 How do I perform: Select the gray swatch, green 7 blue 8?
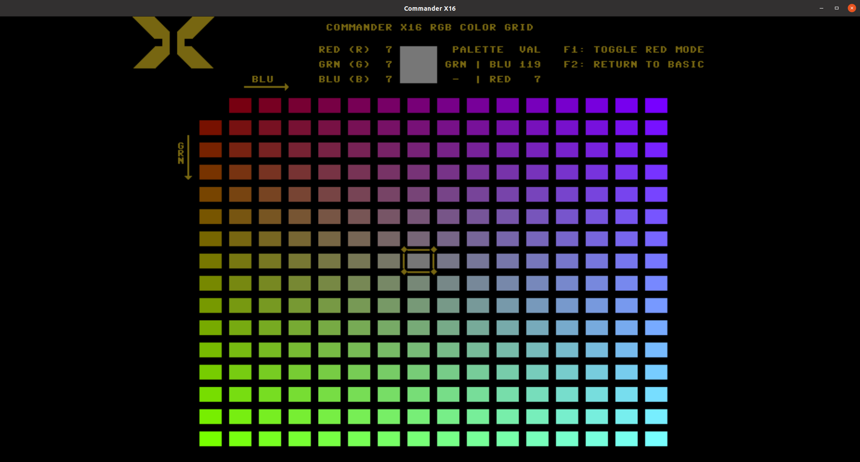tap(448, 261)
